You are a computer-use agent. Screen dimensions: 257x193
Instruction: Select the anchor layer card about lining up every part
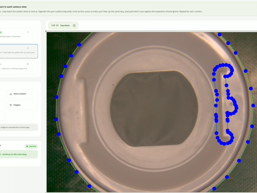click(18, 51)
